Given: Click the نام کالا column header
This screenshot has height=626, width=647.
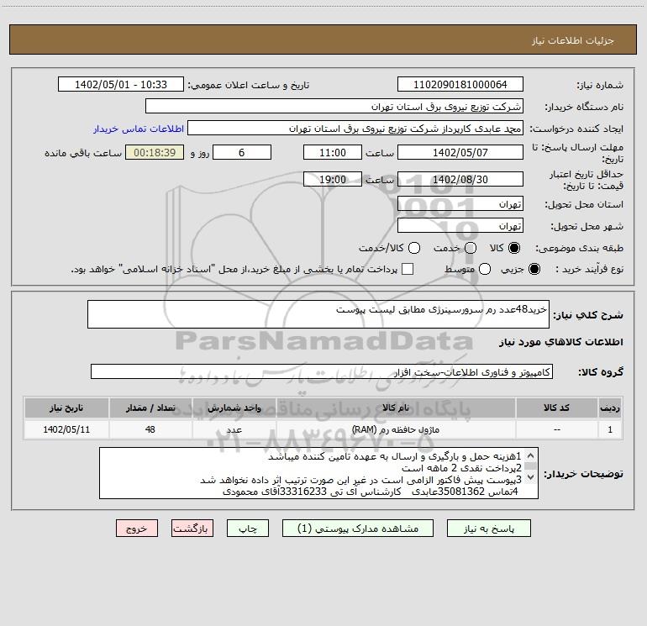Looking at the screenshot, I should click(x=396, y=408).
